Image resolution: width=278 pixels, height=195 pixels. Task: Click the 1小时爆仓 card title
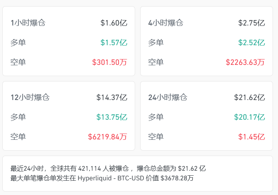[28, 23]
